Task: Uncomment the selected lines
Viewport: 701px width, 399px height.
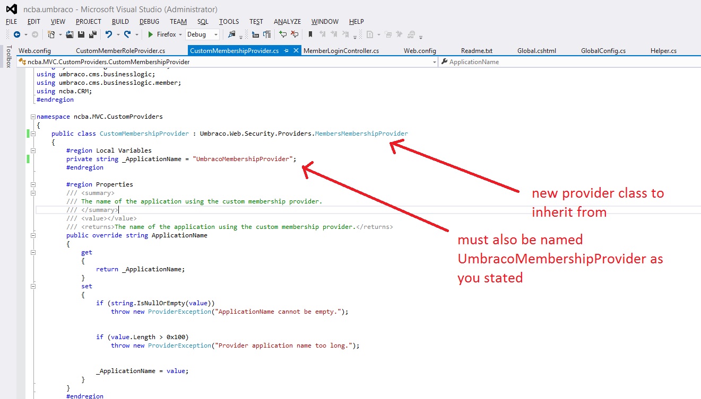Action: click(295, 34)
